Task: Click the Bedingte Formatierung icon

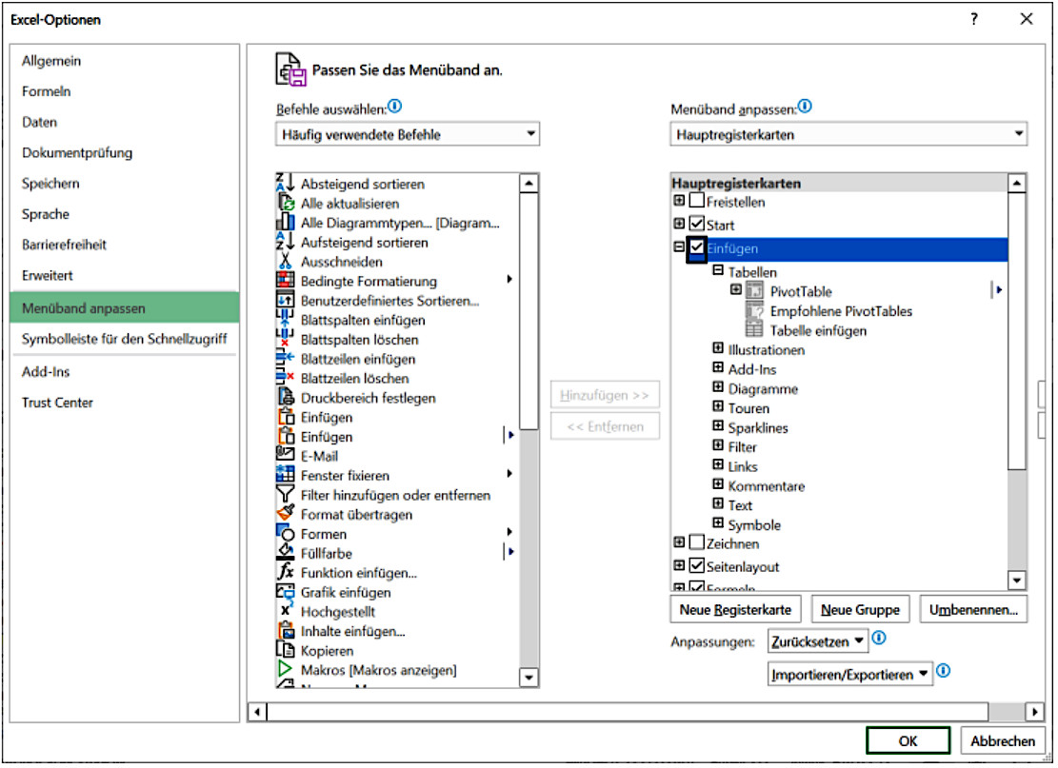Action: pyautogui.click(x=285, y=281)
